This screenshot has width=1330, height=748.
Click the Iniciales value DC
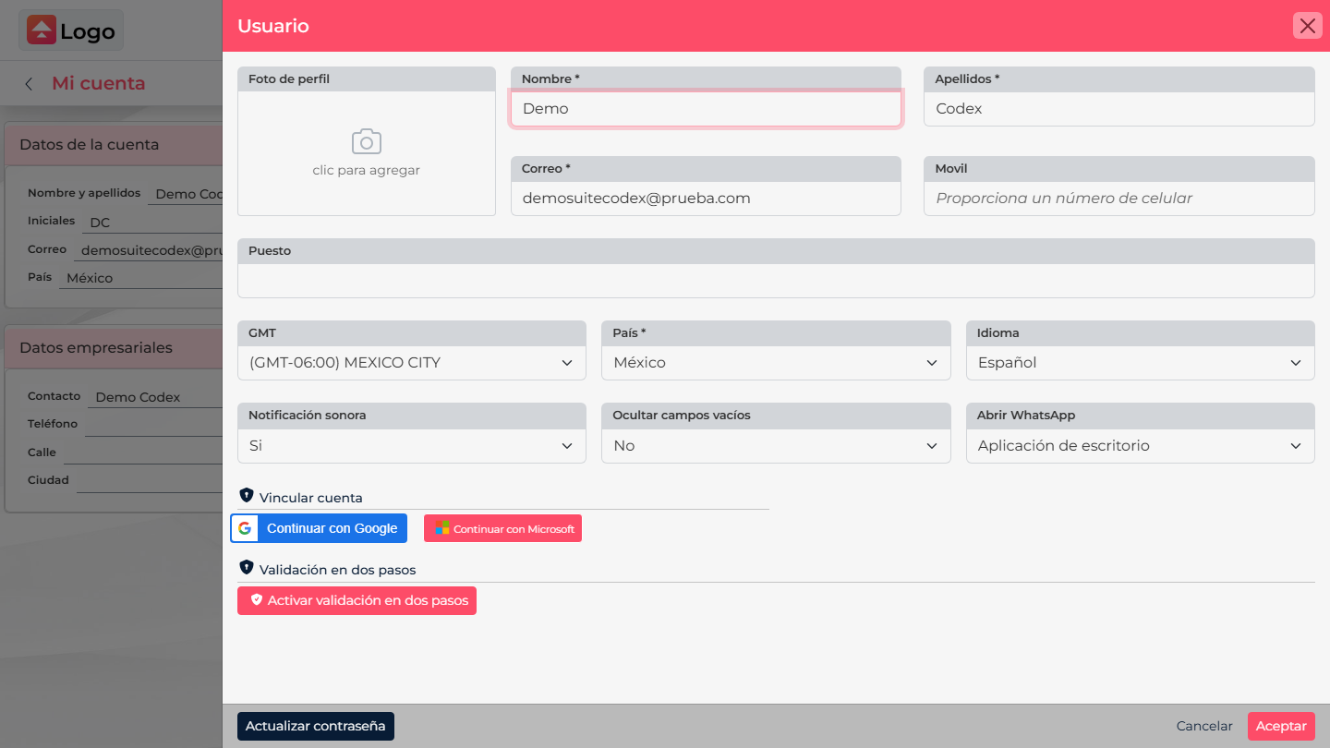click(x=100, y=223)
